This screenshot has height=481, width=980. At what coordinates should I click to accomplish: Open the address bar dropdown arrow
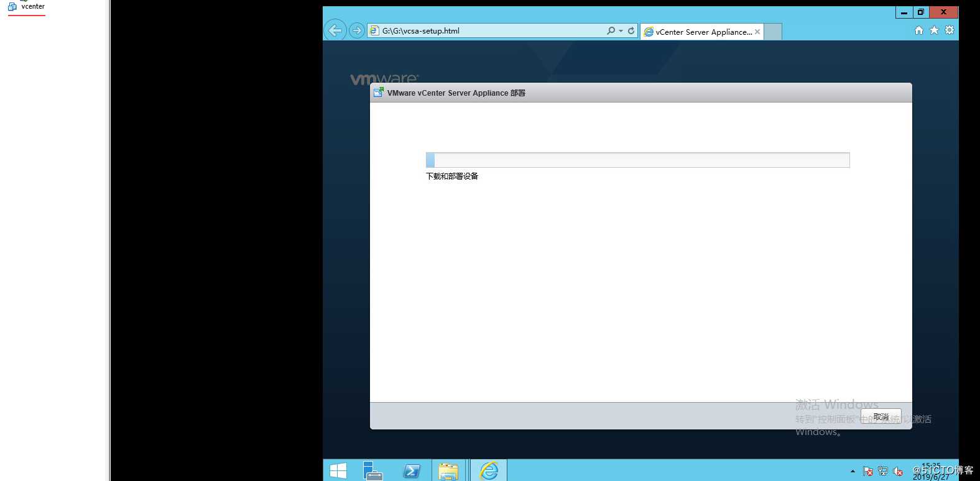621,30
